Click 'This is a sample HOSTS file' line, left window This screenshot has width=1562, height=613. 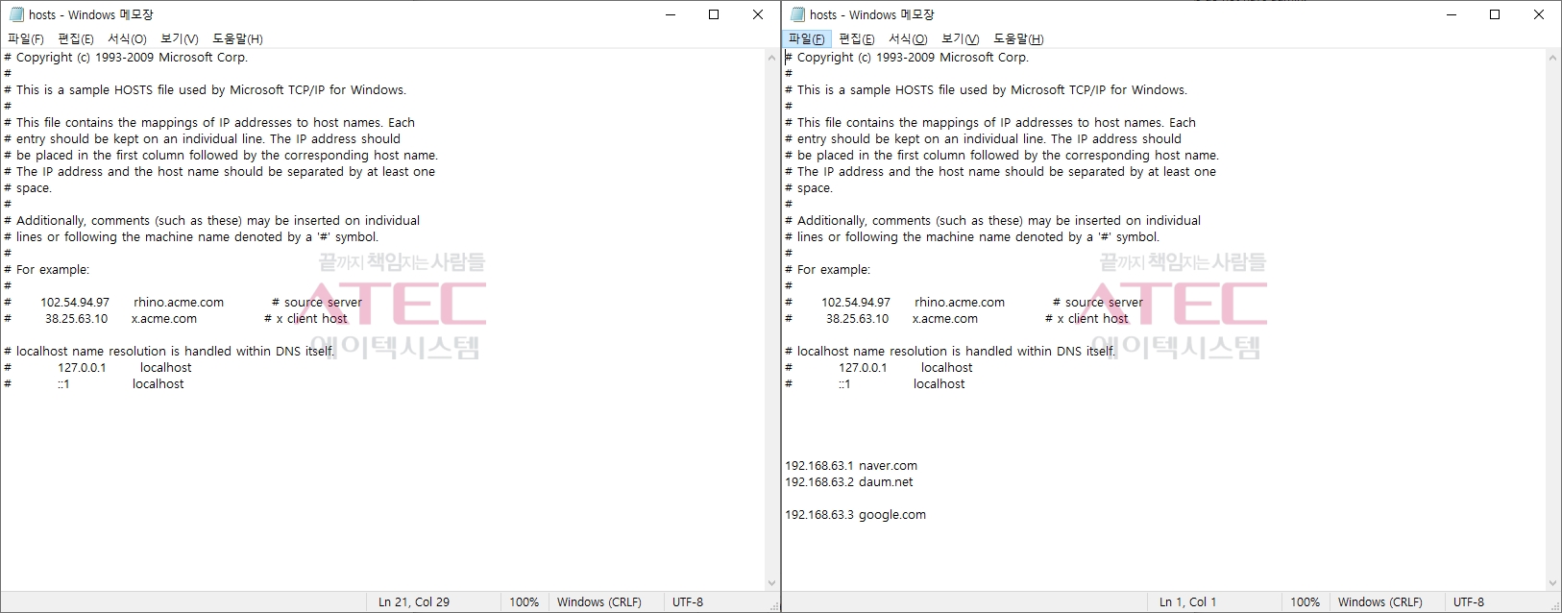tap(206, 90)
